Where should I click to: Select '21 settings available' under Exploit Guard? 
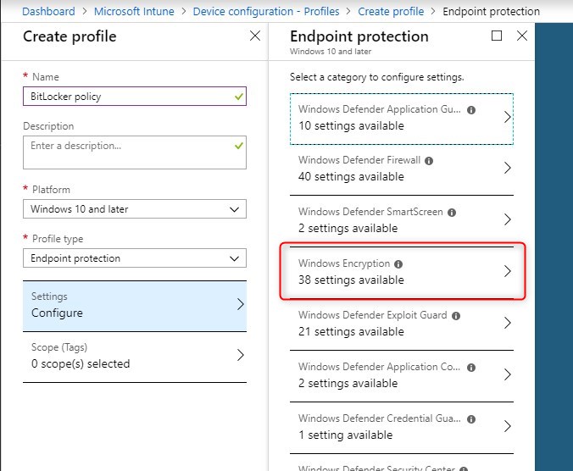pos(351,332)
